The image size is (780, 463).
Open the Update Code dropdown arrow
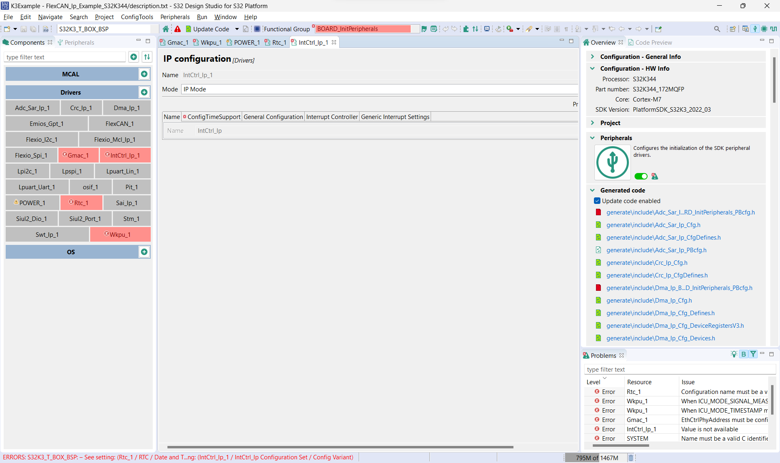[x=237, y=29]
